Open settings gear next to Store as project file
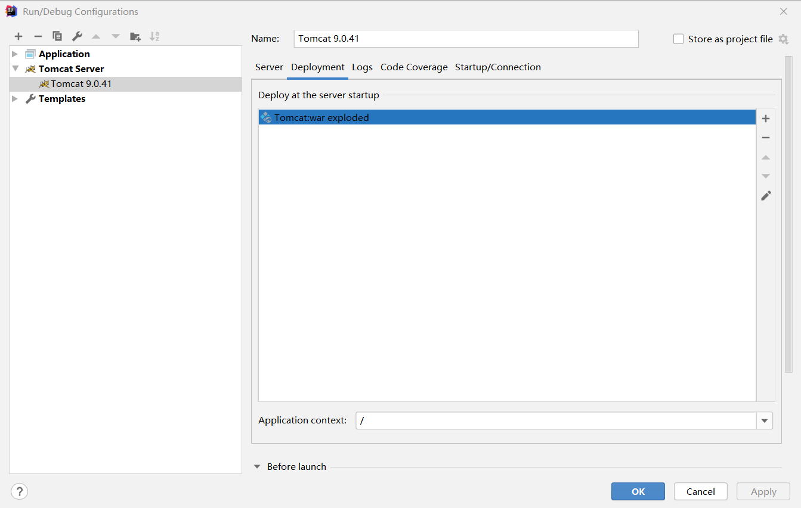The height and width of the screenshot is (508, 801). 784,38
